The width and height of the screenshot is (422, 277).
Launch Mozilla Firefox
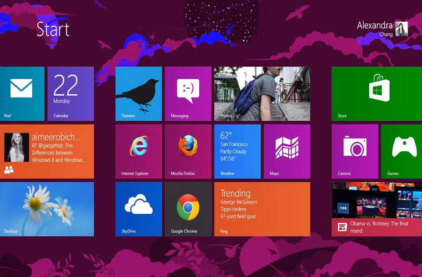(188, 151)
